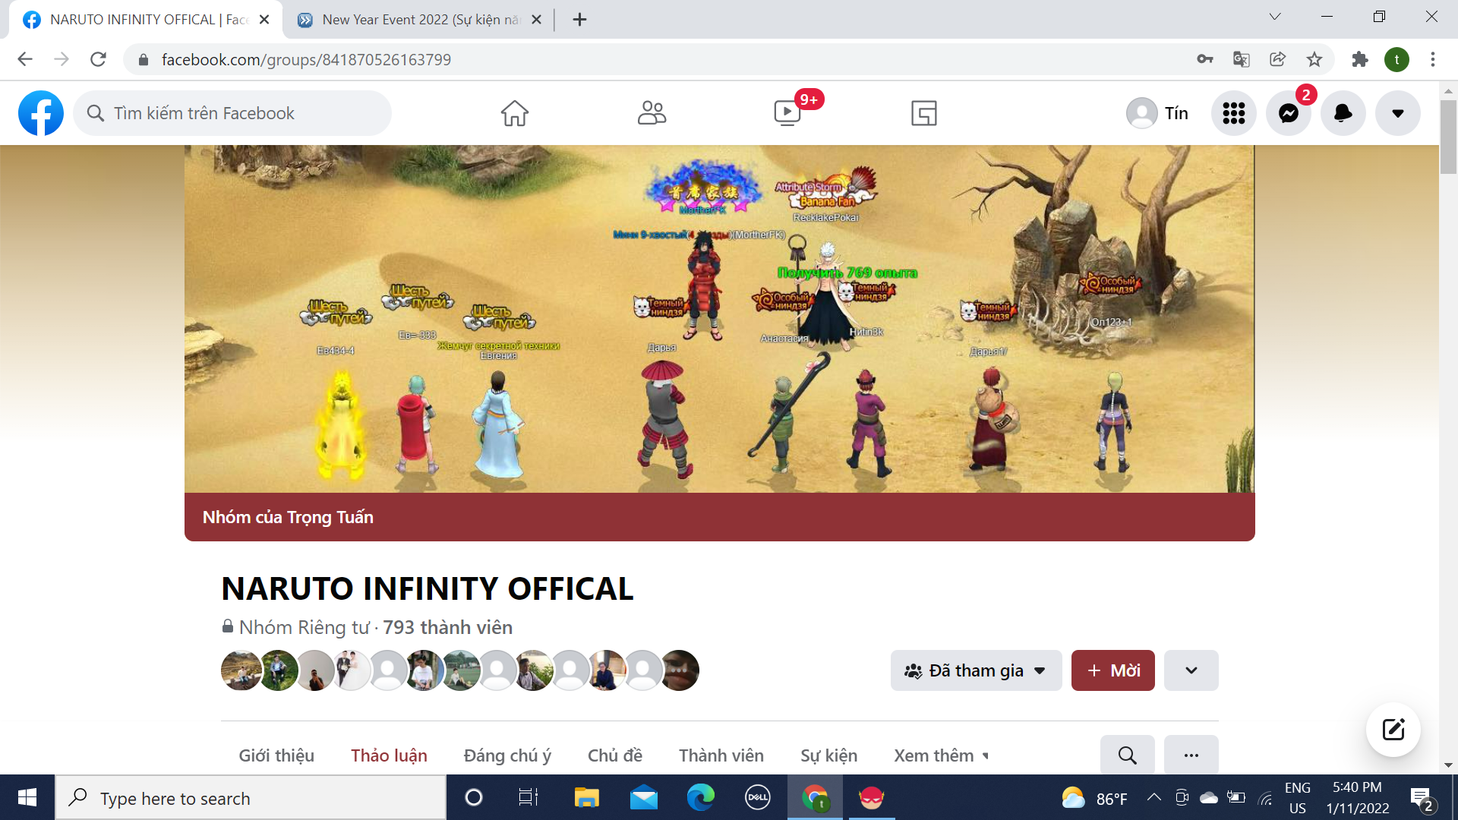Click the Chrome back arrow
This screenshot has width=1458, height=820.
pyautogui.click(x=25, y=59)
